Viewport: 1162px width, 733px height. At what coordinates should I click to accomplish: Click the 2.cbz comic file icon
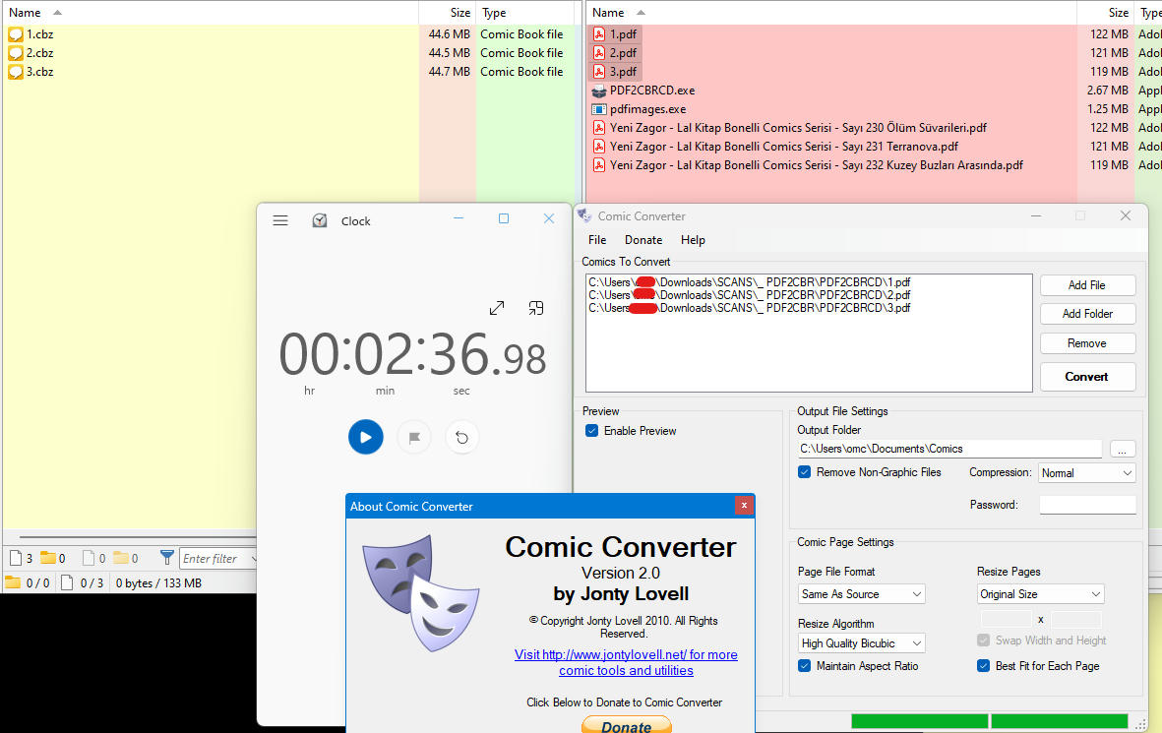pyautogui.click(x=16, y=52)
